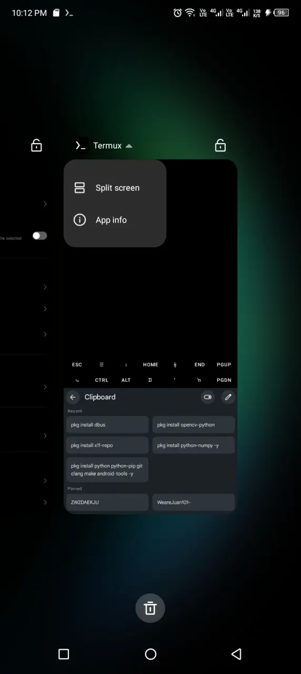
Task: Tap the battery indicator showing 96
Action: click(x=282, y=13)
